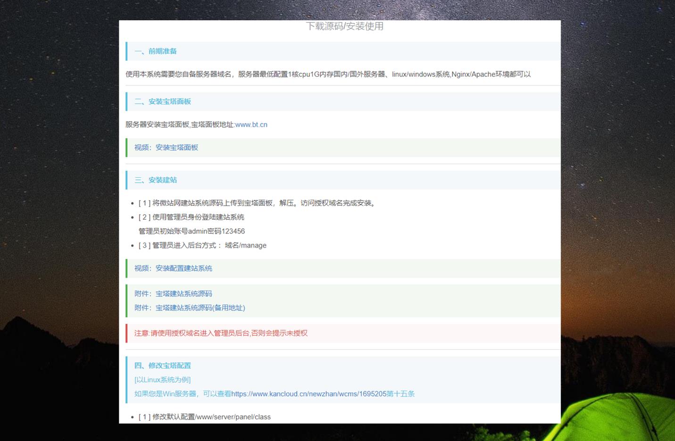The width and height of the screenshot is (675, 441).
Task: Download attachment 宝塔建站系统源码(备用地址)
Action: point(200,308)
